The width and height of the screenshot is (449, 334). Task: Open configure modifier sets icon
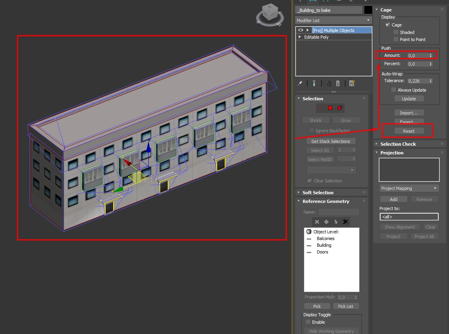(x=352, y=83)
